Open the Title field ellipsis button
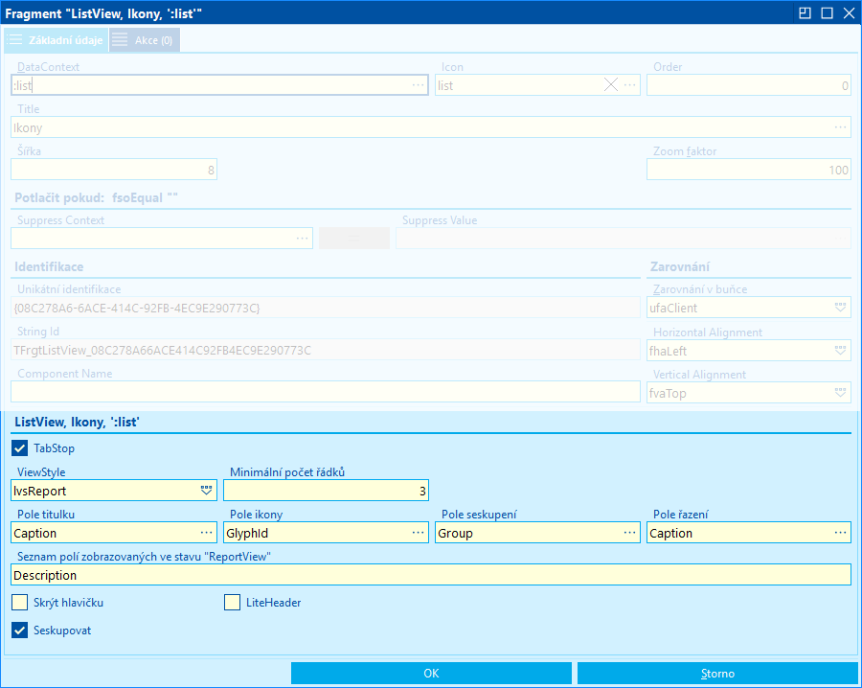 coord(840,127)
